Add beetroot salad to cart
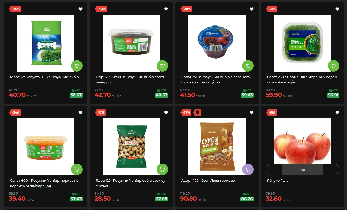Image resolution: width=347 pixels, height=210 pixels. coord(248,66)
